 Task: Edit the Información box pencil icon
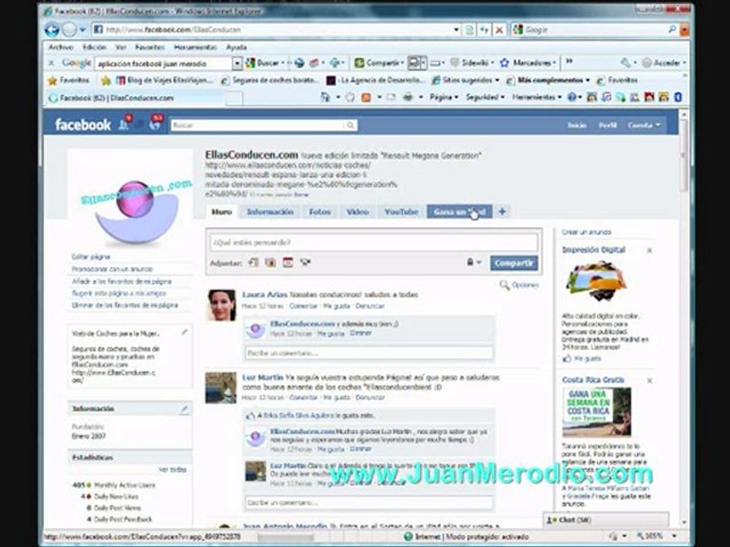click(x=184, y=409)
